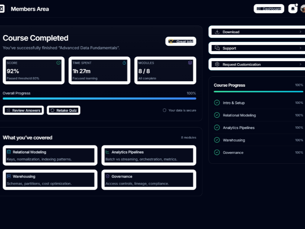
Task: Open the user profile avatar
Action: pos(303,9)
